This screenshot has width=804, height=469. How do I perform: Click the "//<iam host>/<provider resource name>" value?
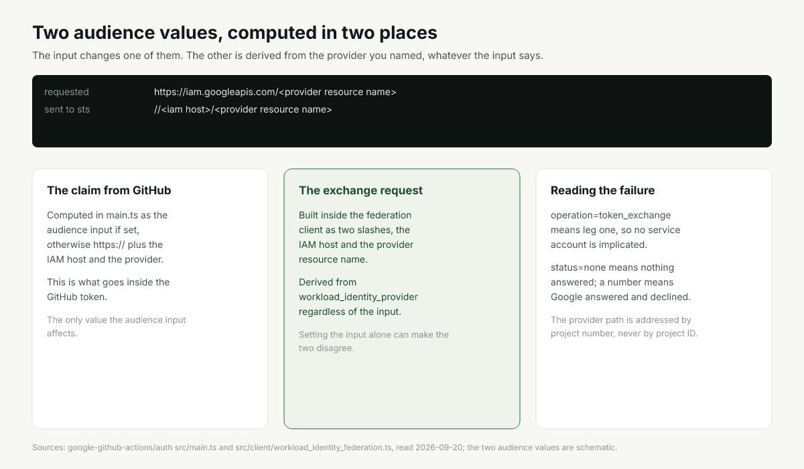point(243,109)
